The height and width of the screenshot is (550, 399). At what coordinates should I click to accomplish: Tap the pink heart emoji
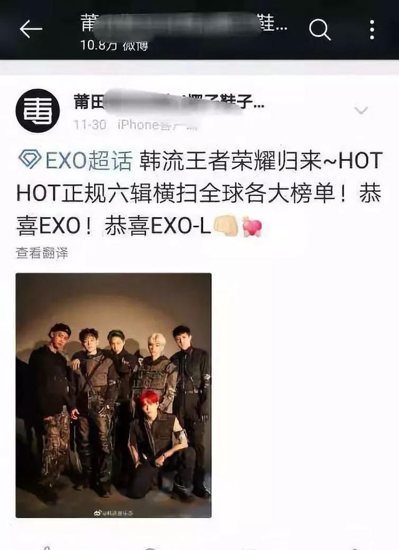pos(252,227)
